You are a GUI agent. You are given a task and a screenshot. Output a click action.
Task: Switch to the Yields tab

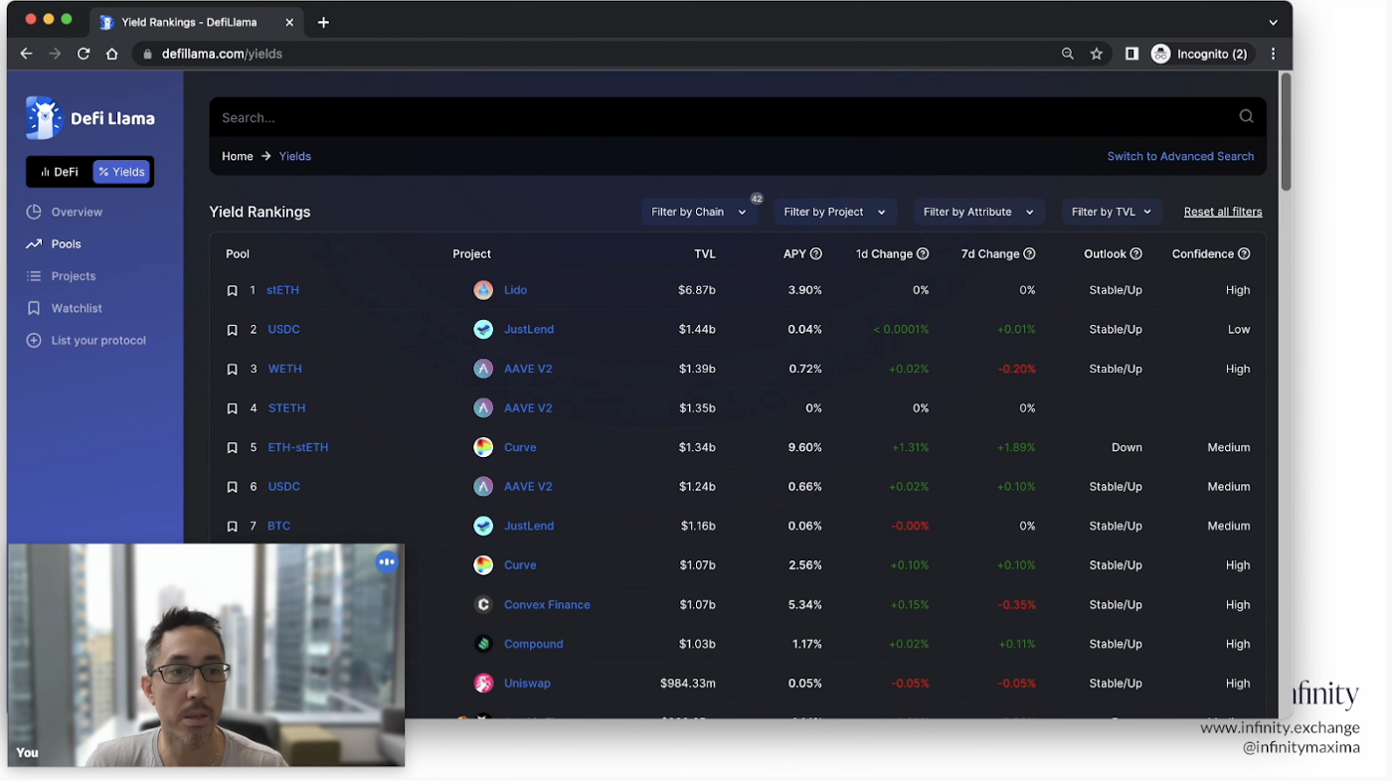point(121,172)
